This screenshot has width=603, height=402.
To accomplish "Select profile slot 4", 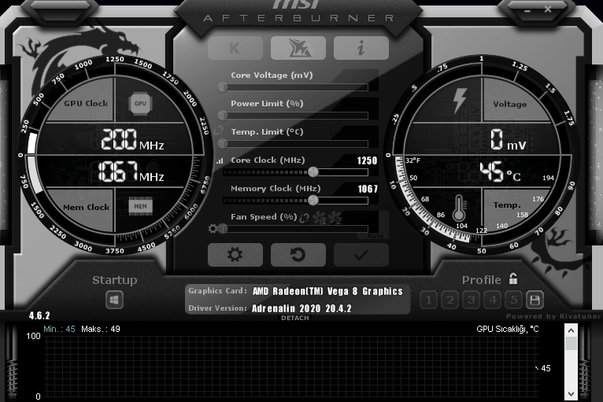I will (493, 300).
